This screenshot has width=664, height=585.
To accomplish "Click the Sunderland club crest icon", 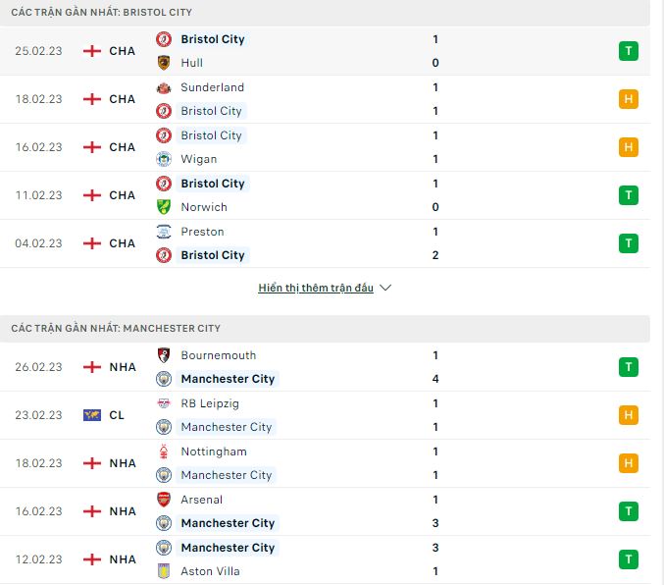I will (164, 87).
